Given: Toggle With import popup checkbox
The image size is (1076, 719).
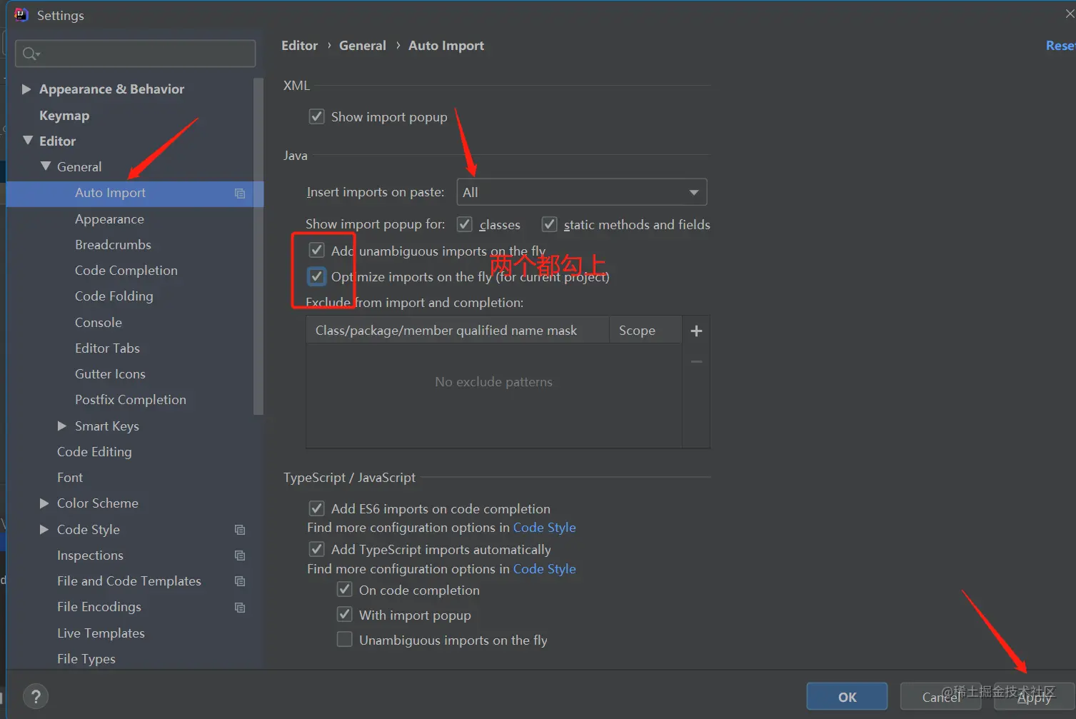Looking at the screenshot, I should coord(344,614).
